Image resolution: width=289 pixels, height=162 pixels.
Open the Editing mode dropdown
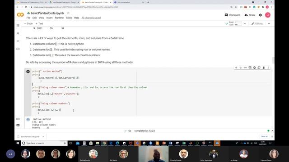pyautogui.click(x=257, y=23)
